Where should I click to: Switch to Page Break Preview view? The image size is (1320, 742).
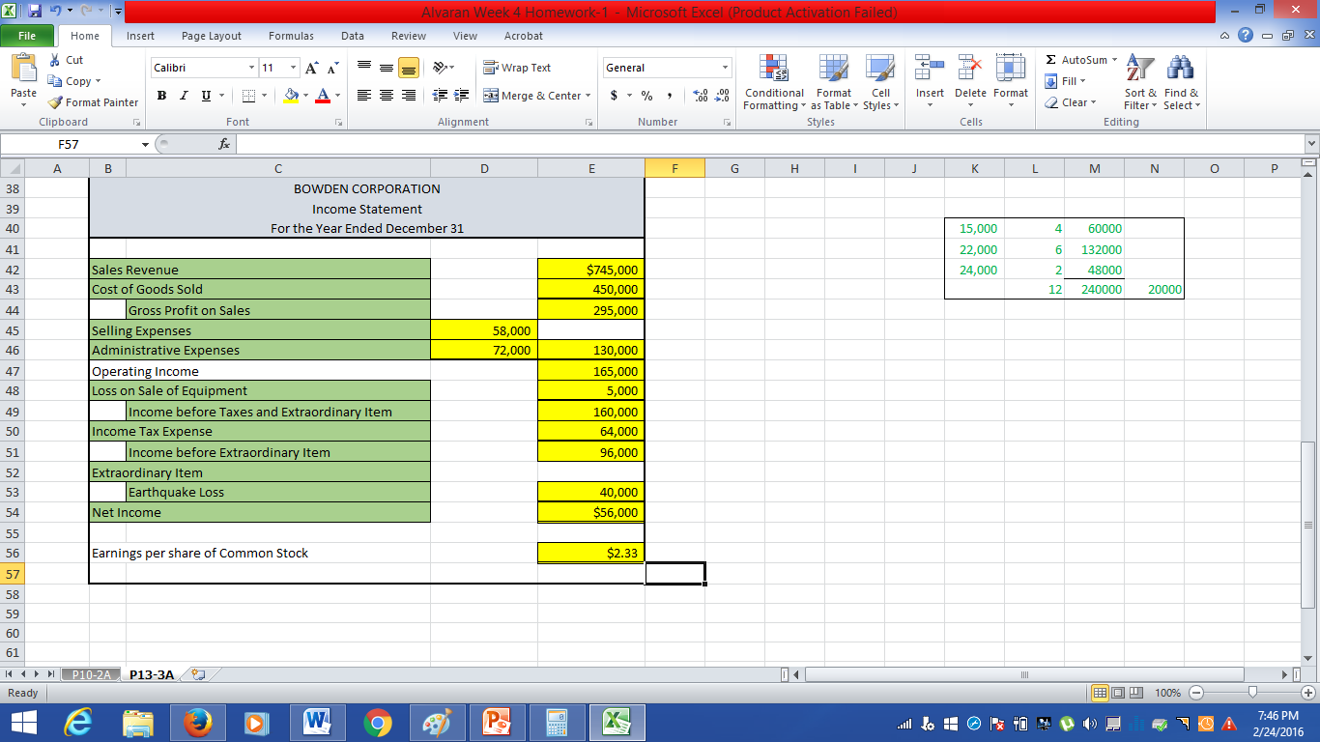tap(1136, 693)
